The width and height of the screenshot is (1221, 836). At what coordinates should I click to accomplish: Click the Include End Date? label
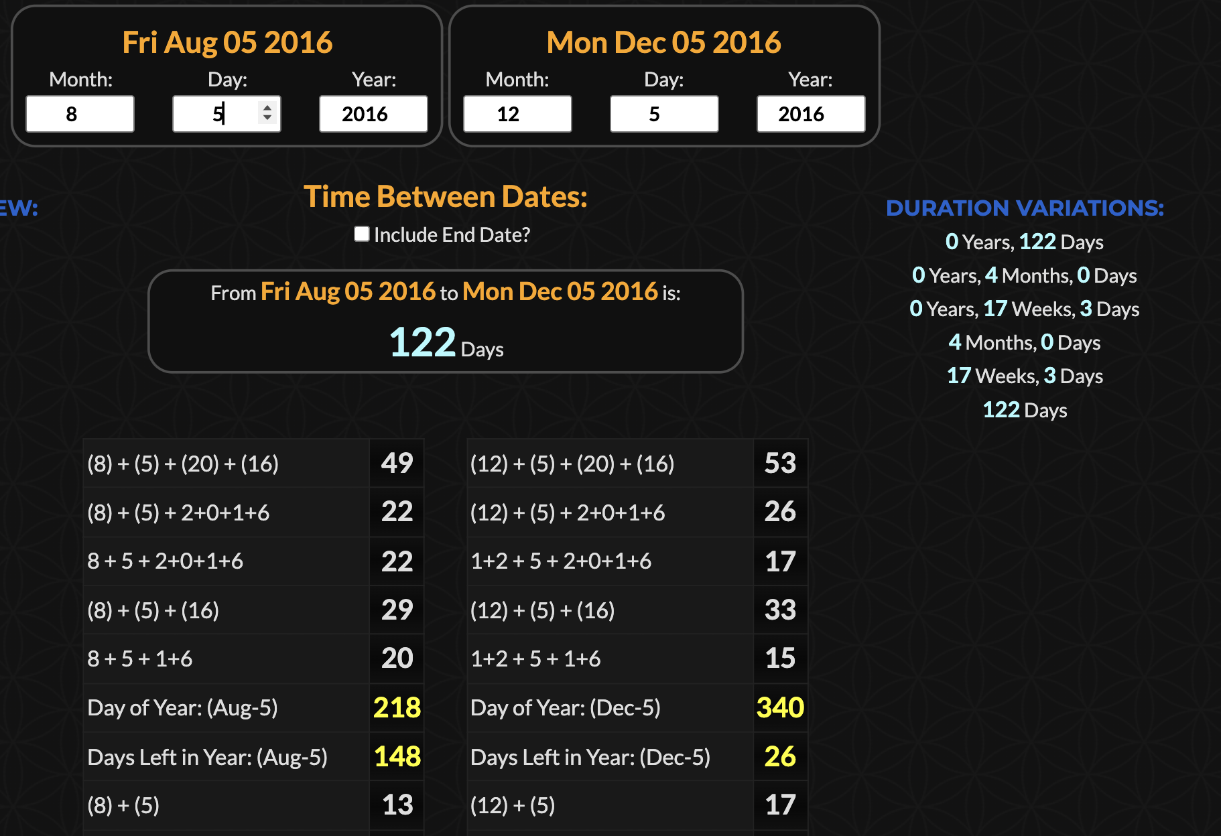452,235
